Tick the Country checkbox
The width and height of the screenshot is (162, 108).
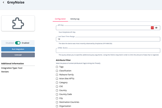[x=57, y=90]
